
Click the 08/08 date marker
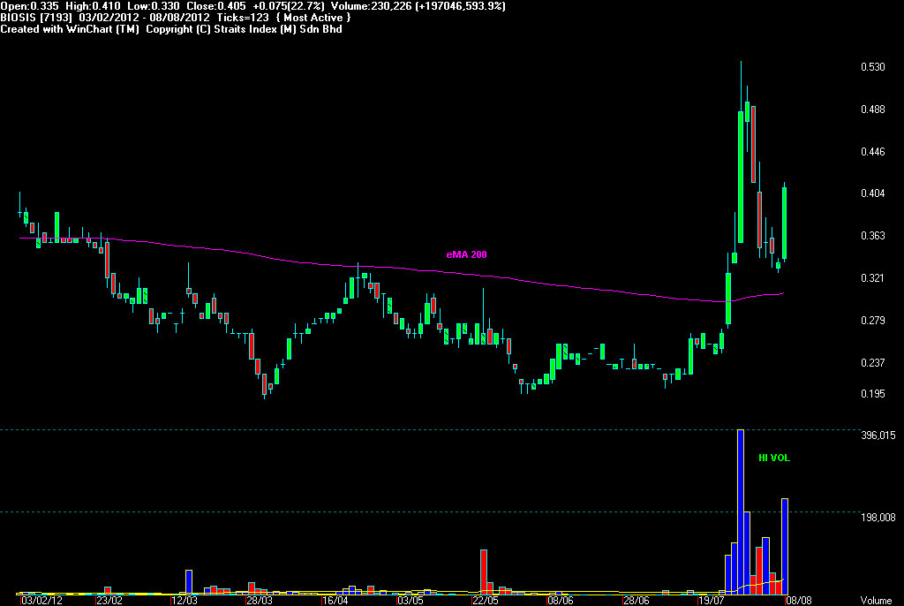798,600
